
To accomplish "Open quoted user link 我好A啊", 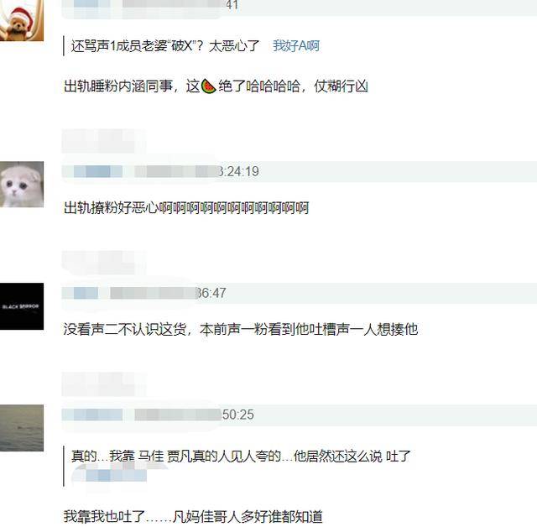I will click(296, 46).
